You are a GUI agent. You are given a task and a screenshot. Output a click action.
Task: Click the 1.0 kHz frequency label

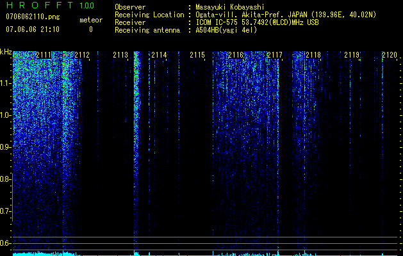[4, 115]
